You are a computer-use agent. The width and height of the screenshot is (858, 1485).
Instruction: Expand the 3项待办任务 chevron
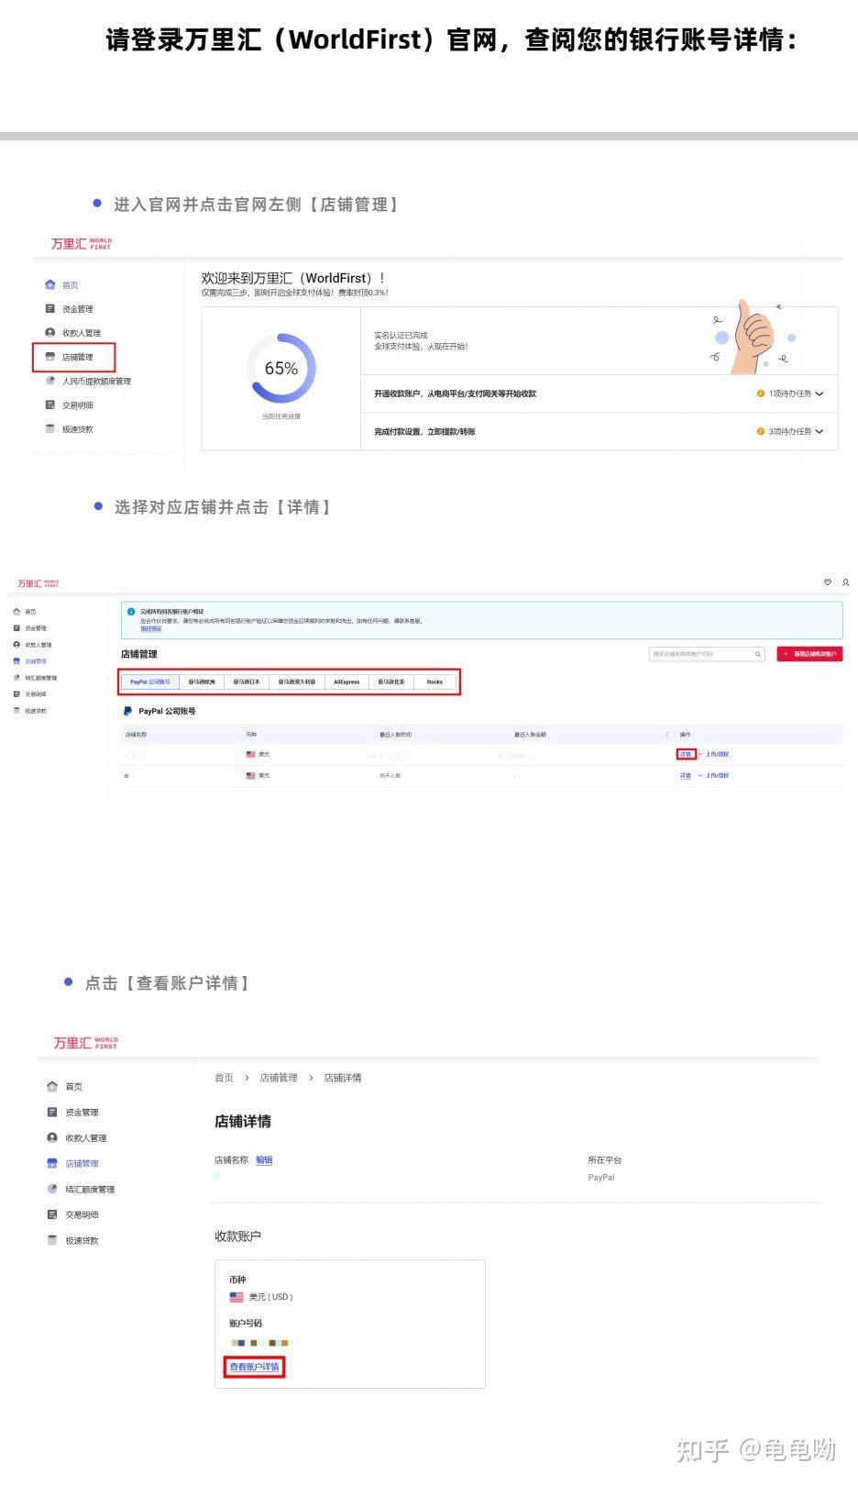point(819,431)
